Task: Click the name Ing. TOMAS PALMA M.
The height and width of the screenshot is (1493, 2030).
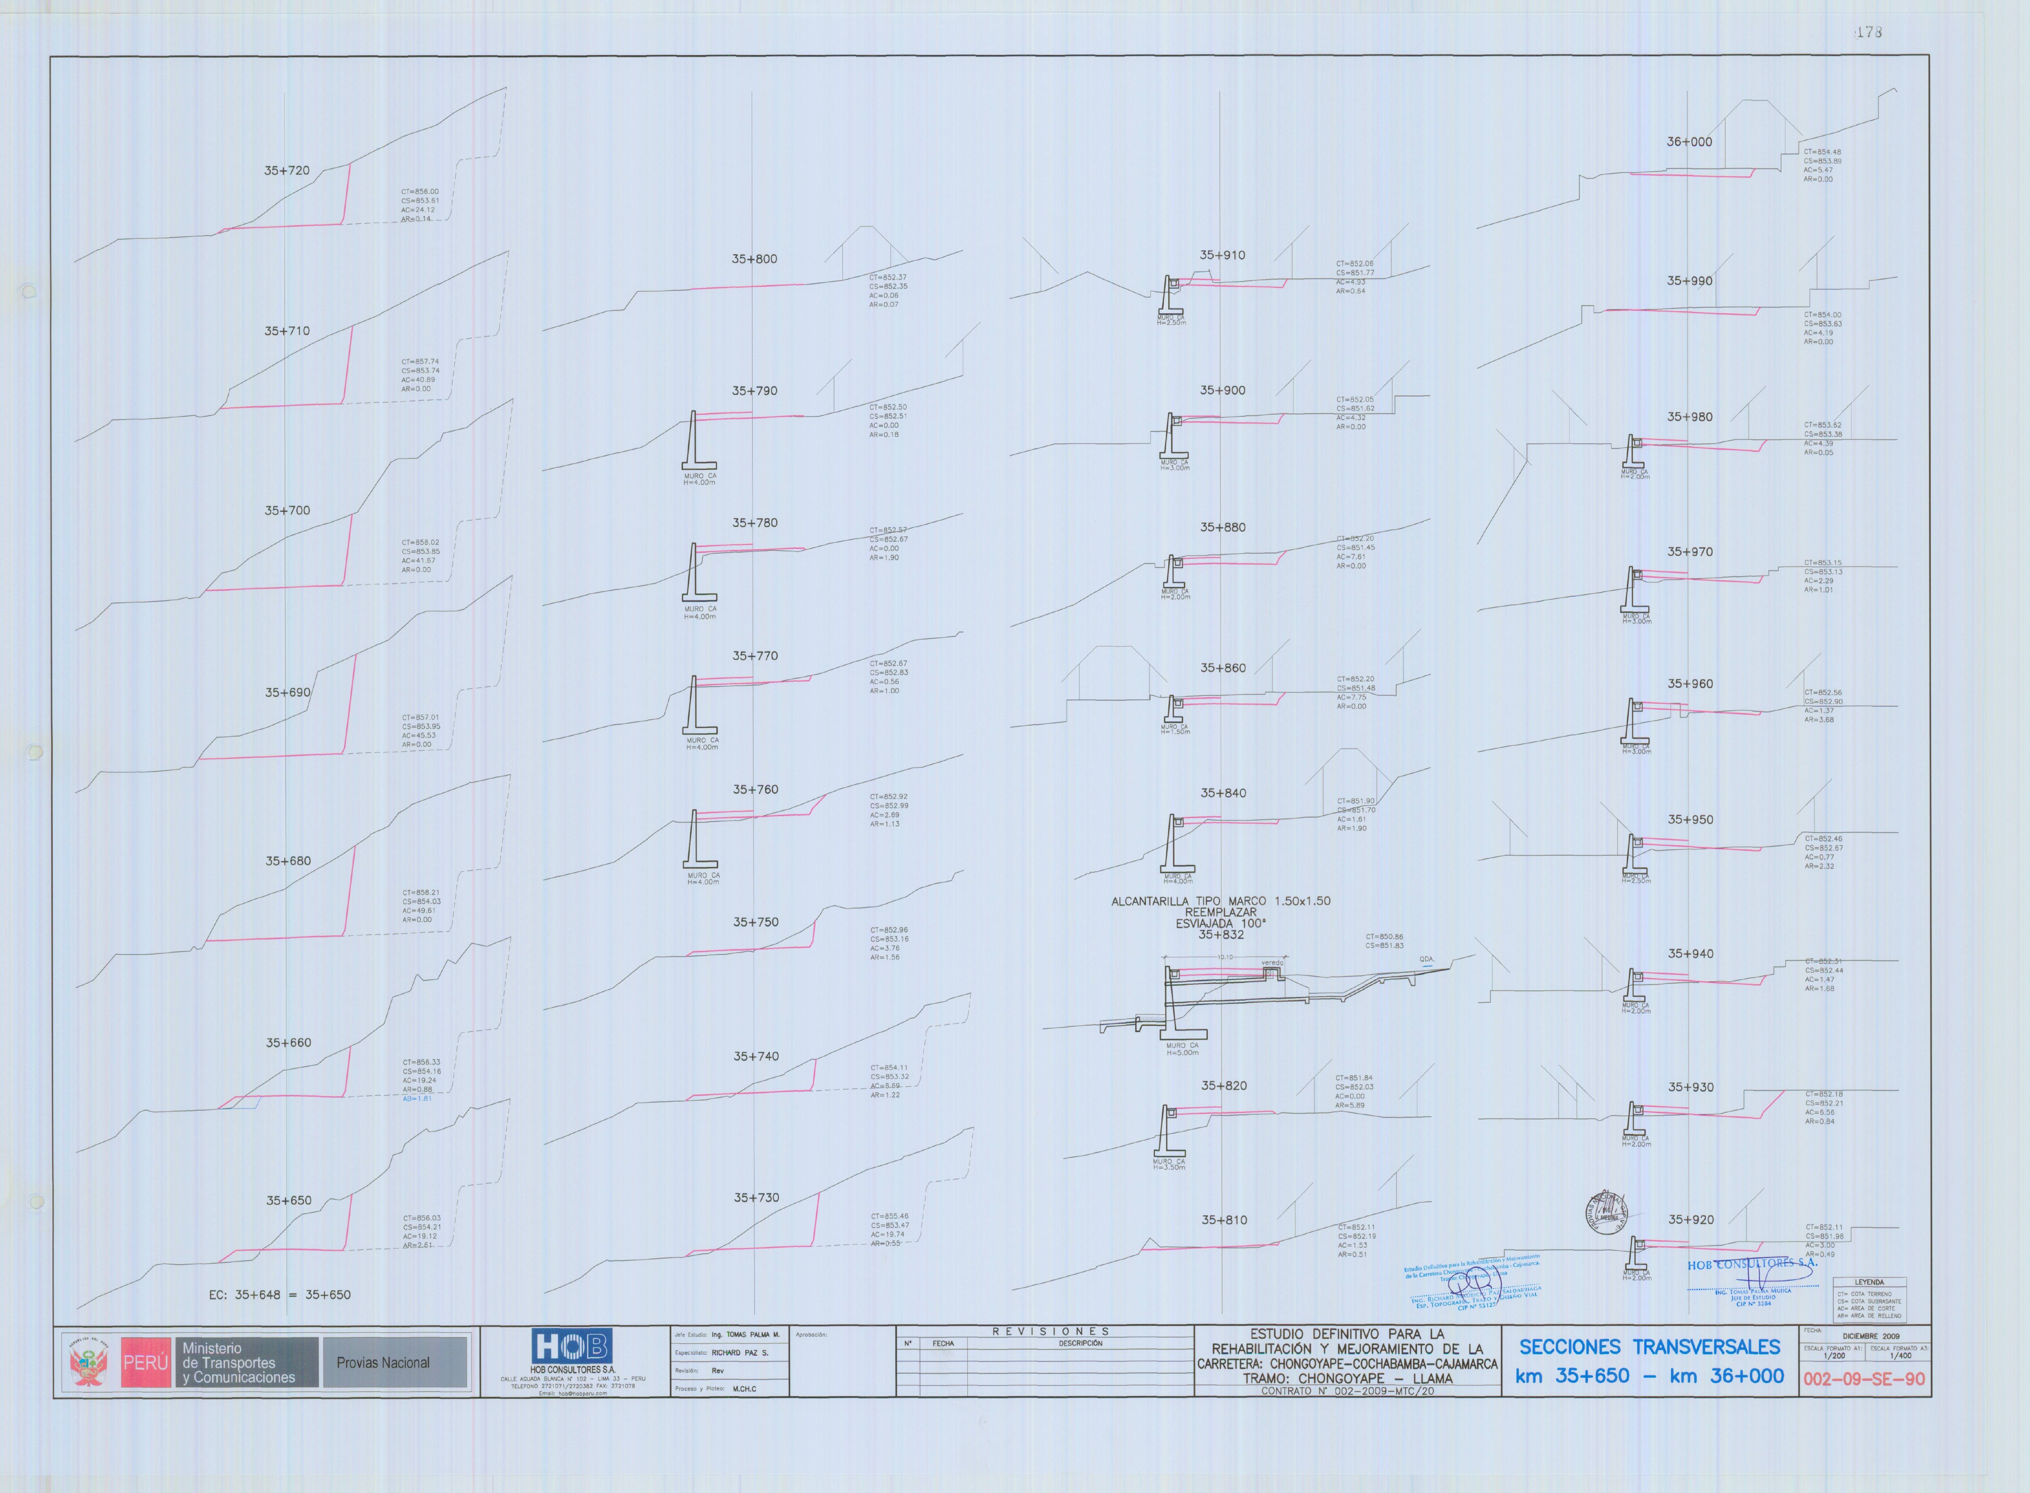Action: point(745,1335)
